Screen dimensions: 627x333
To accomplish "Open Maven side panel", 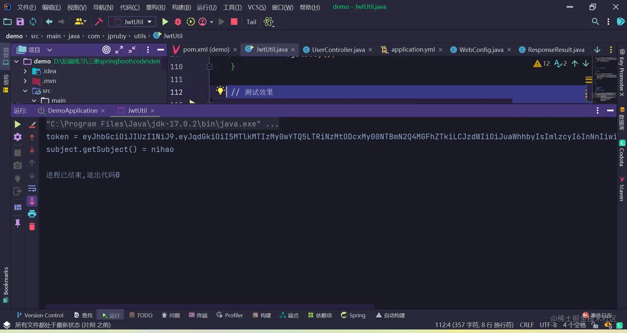I will tap(622, 188).
